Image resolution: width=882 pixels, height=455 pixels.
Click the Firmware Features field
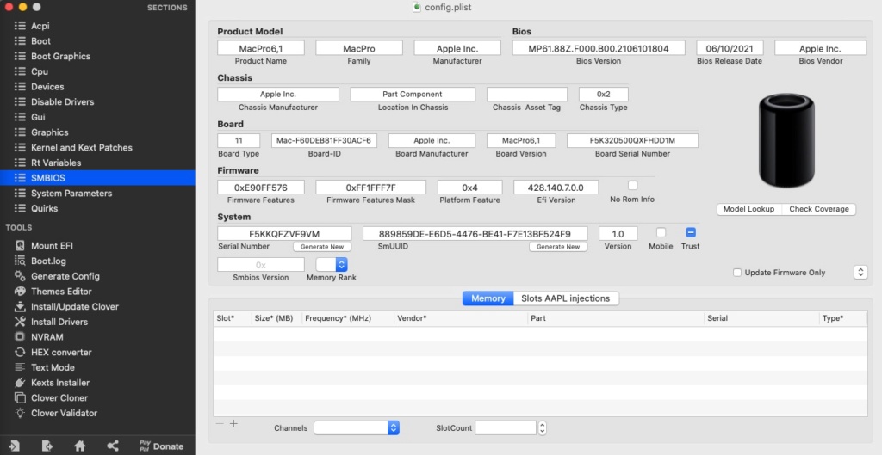pos(261,187)
